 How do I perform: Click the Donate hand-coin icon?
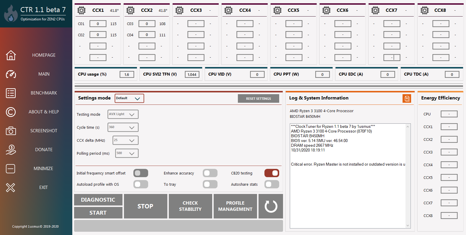(11, 150)
